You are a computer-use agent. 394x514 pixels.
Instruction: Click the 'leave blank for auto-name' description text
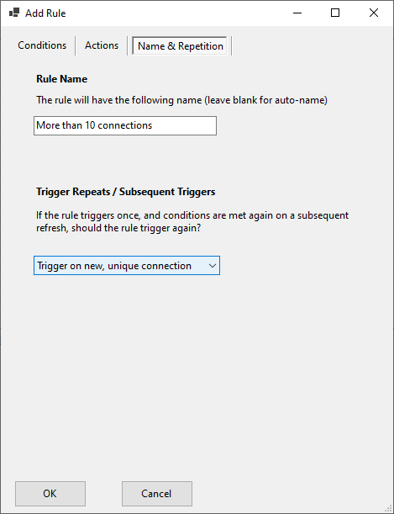pyautogui.click(x=267, y=100)
